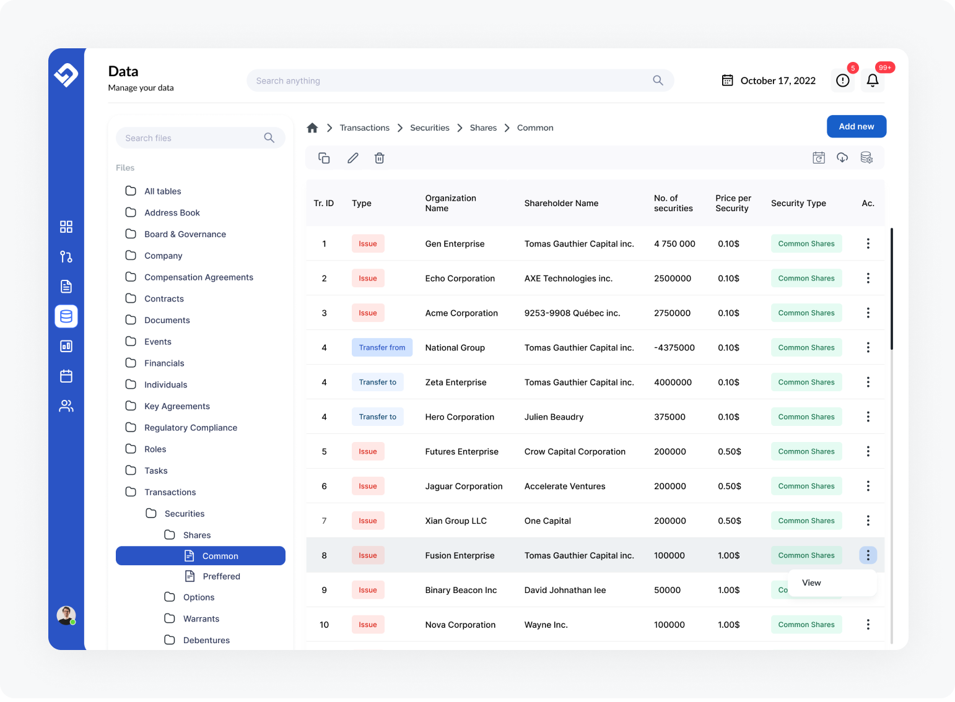Click the edit pencil icon in toolbar
955x702 pixels.
coord(353,158)
